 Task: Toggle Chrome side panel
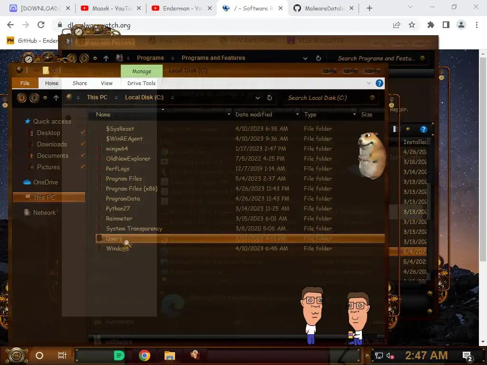click(446, 25)
